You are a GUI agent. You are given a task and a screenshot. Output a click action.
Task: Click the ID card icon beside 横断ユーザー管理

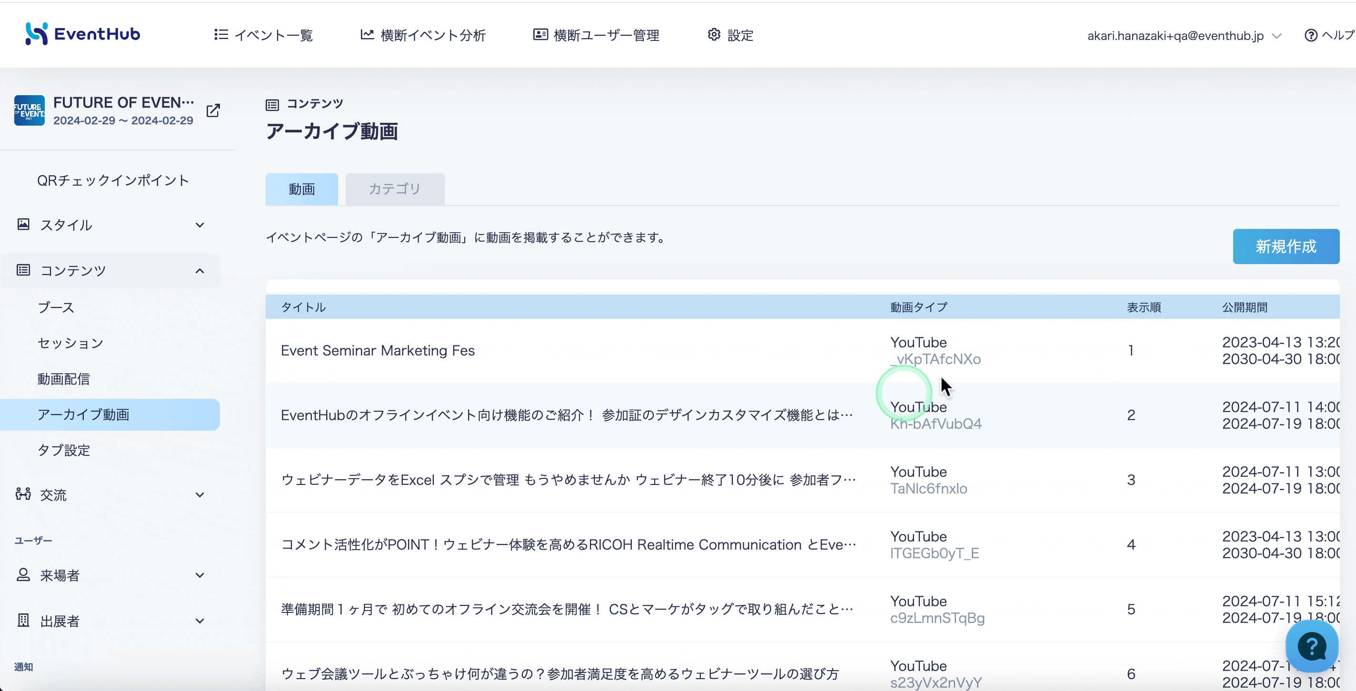[540, 34]
